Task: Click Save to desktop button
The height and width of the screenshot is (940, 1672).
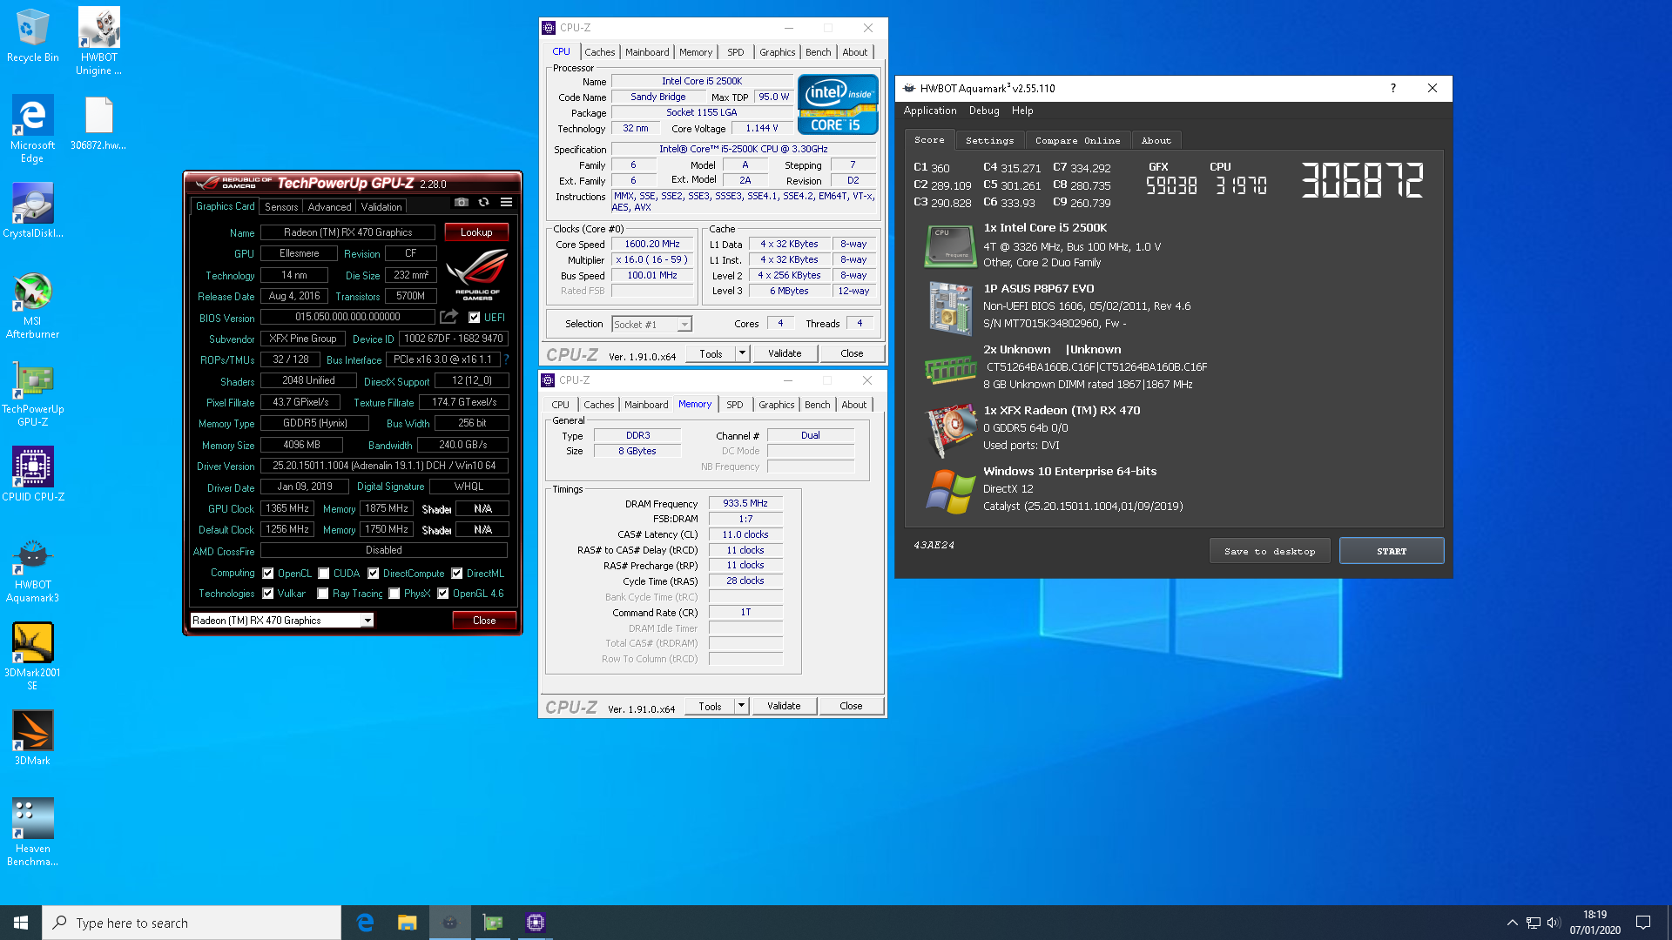Action: point(1270,551)
